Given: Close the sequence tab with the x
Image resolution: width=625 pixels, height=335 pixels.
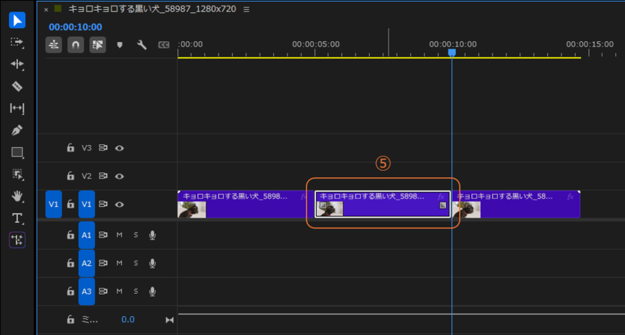Looking at the screenshot, I should (x=46, y=10).
